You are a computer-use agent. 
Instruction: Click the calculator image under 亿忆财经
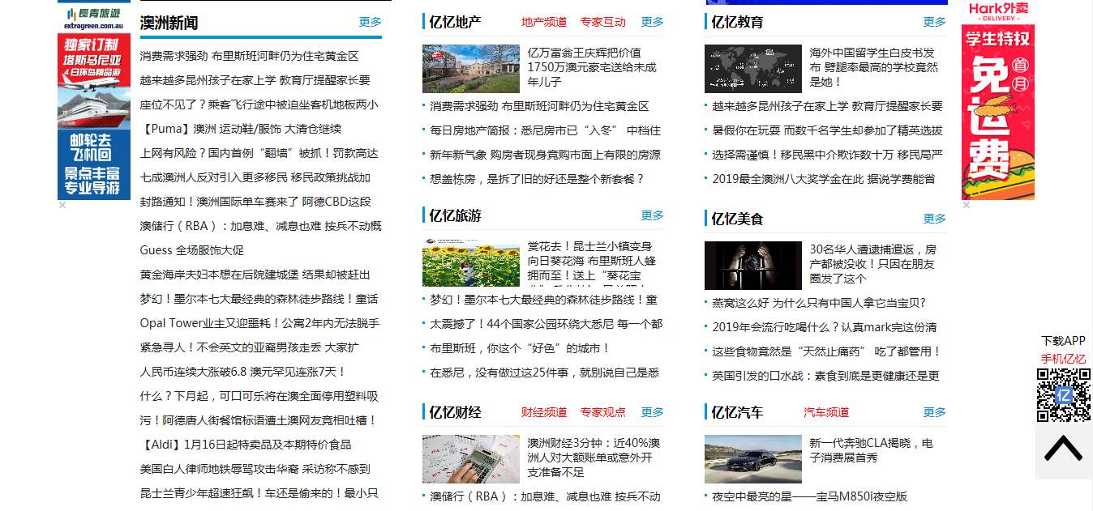click(x=470, y=458)
